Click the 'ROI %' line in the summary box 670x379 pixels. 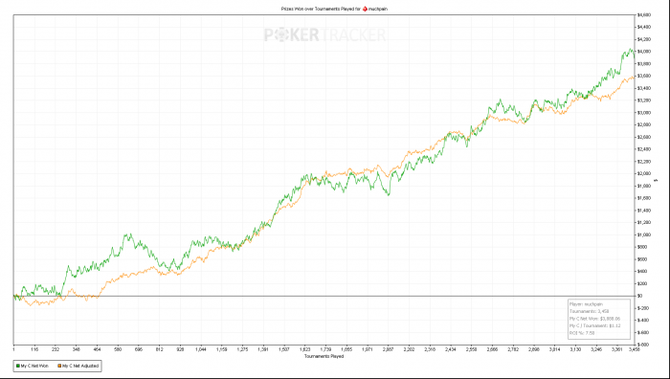click(x=582, y=333)
